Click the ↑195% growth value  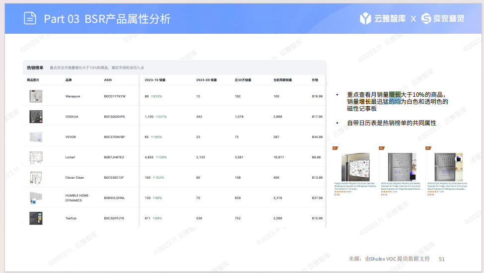pos(156,137)
